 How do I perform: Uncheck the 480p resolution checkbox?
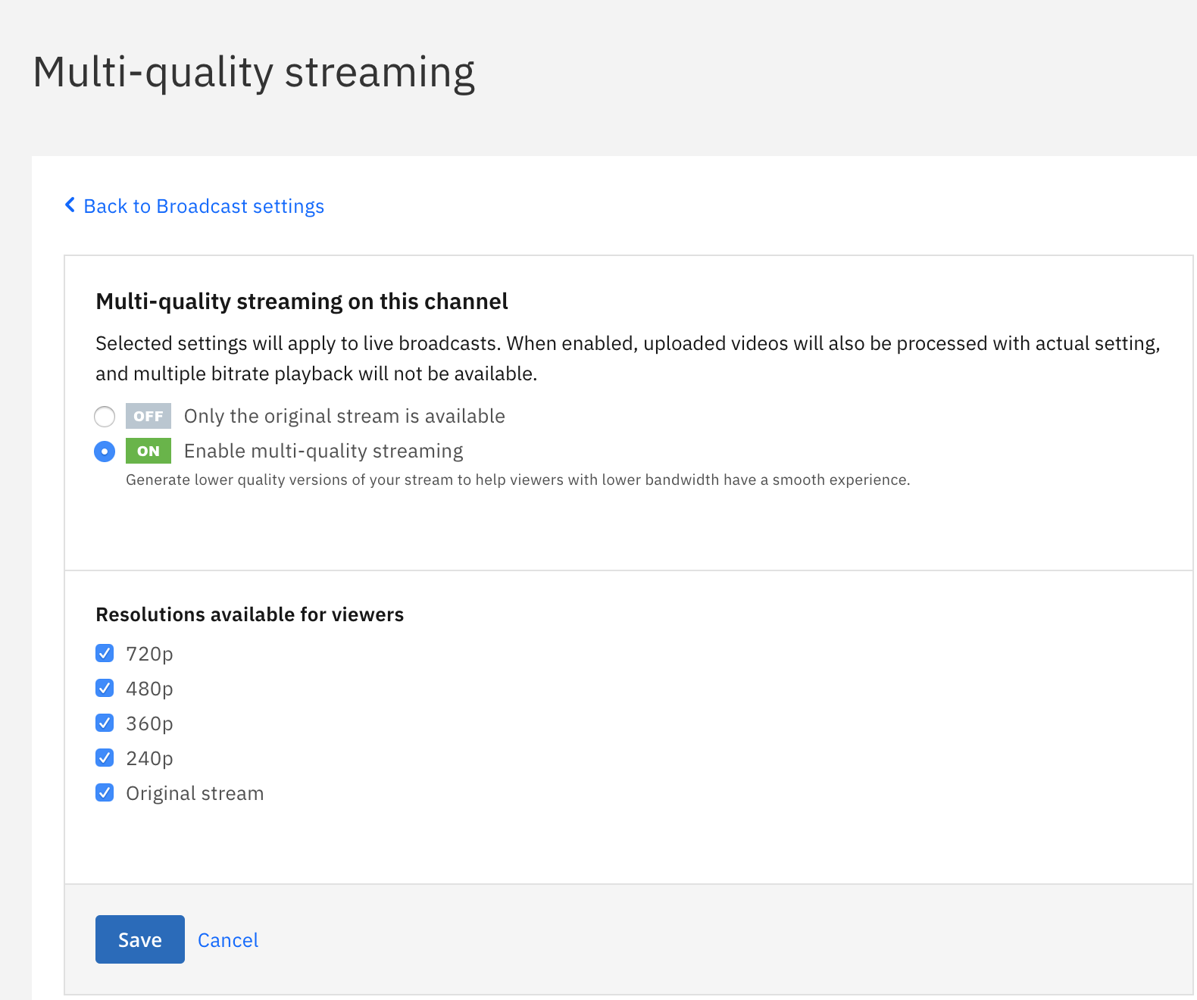click(105, 688)
